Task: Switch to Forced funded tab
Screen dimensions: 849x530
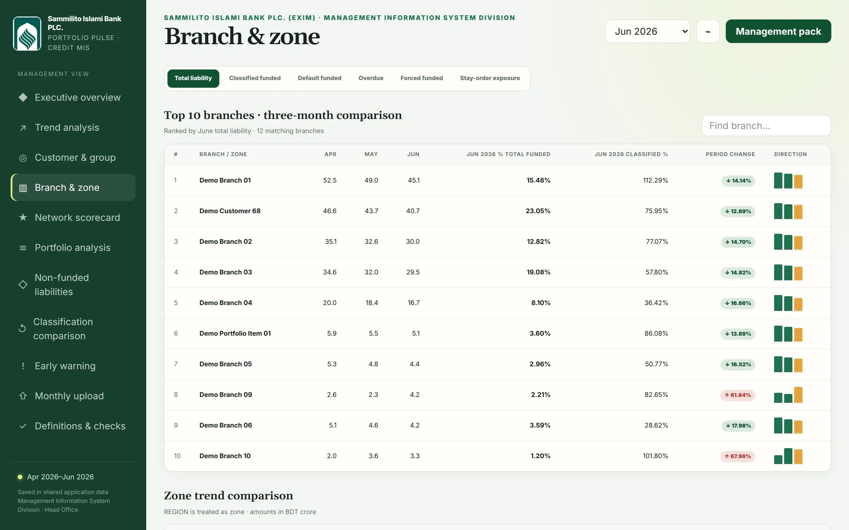Action: (421, 78)
